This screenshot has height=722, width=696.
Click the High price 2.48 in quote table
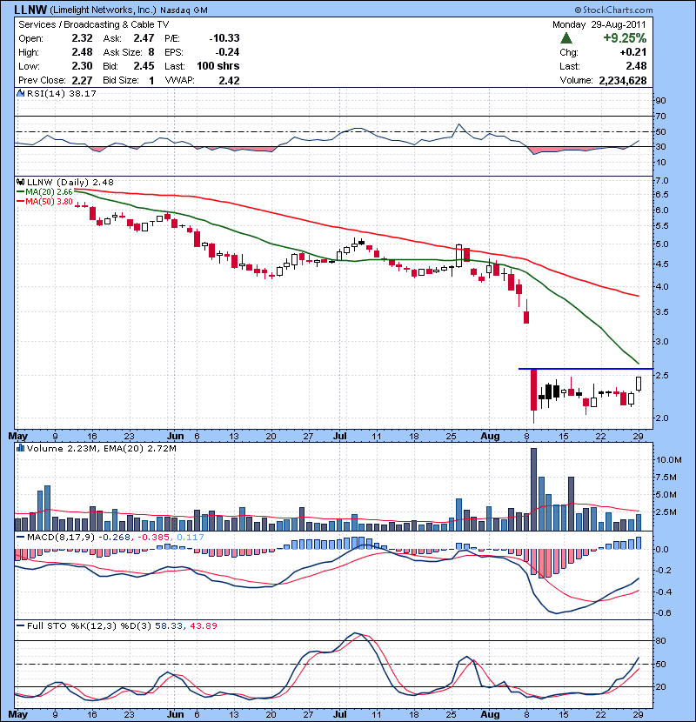pyautogui.click(x=82, y=52)
